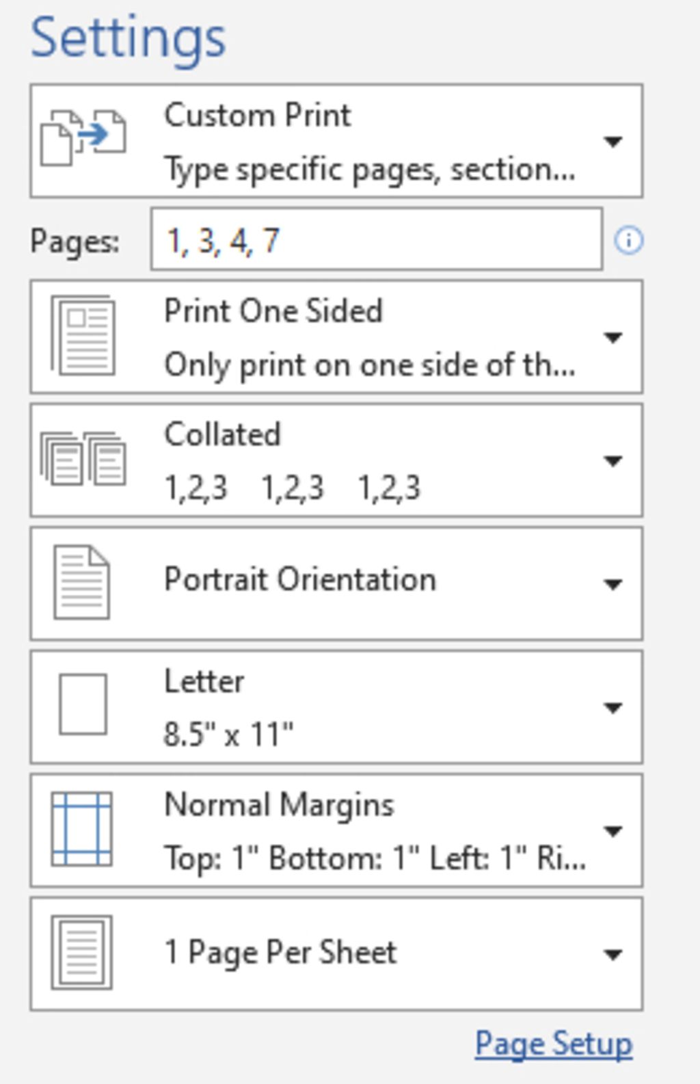Open the Portrait Orientation dropdown arrow

(x=612, y=584)
